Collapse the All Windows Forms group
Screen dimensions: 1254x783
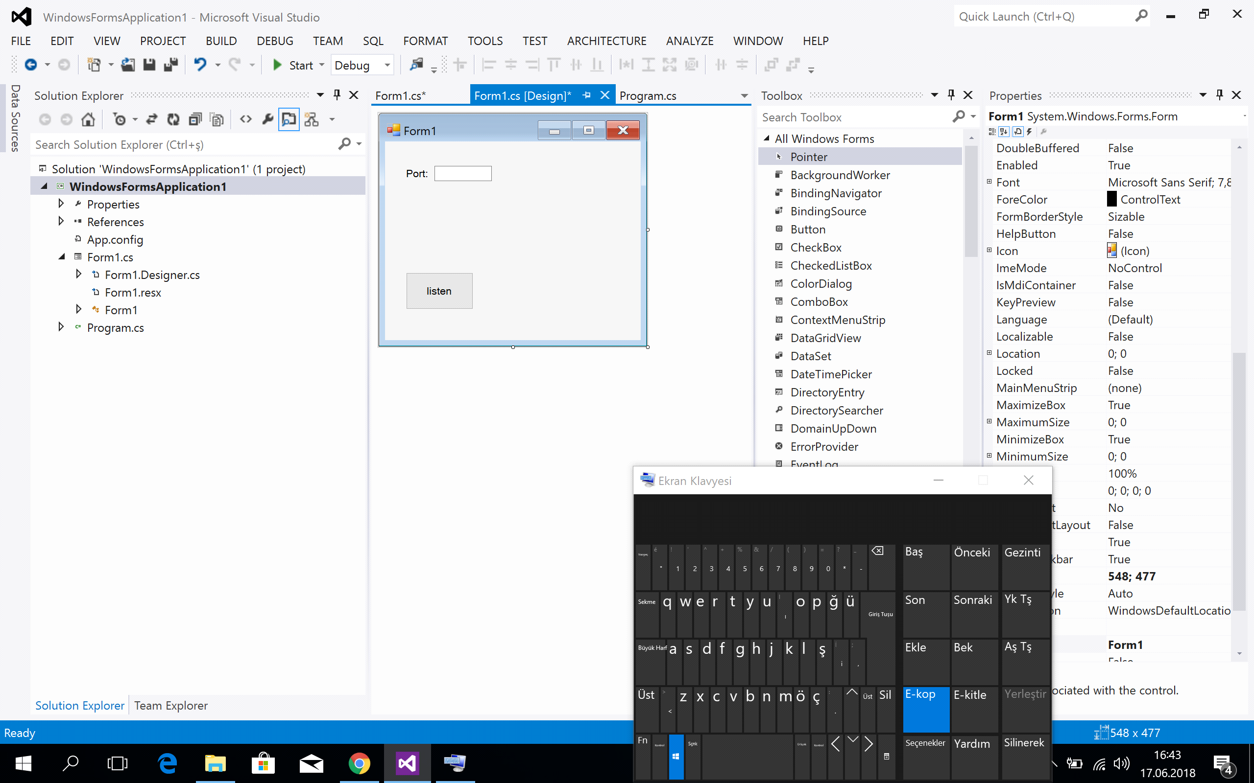(x=767, y=138)
